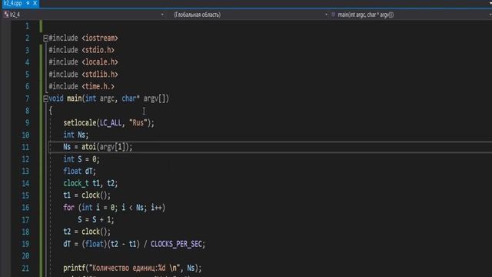Viewport: 492px width, 277px height.
Task: Open the Глобальная область scope dropdown
Action: coord(326,15)
